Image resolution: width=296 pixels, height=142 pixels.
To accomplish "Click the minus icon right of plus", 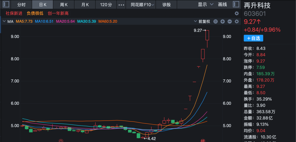I will tap(230, 22).
